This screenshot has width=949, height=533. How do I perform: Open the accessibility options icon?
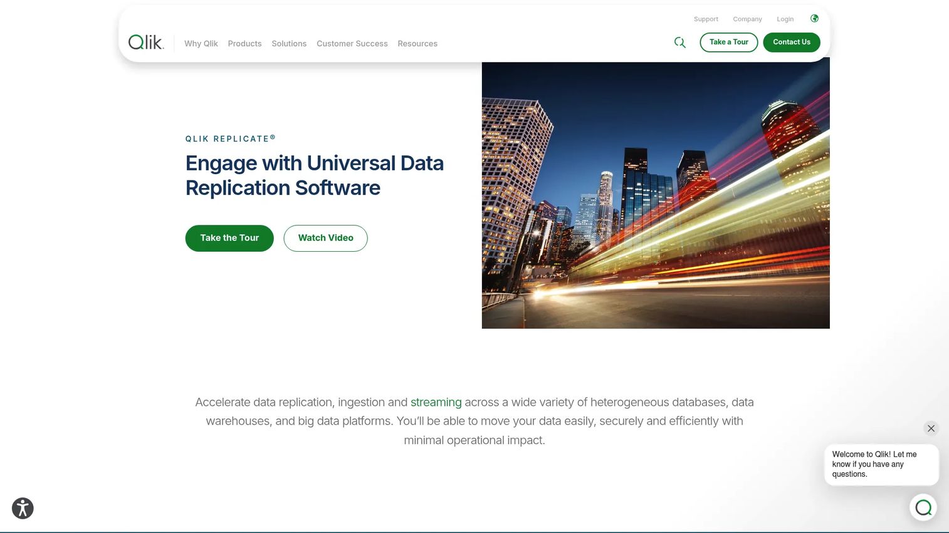23,508
